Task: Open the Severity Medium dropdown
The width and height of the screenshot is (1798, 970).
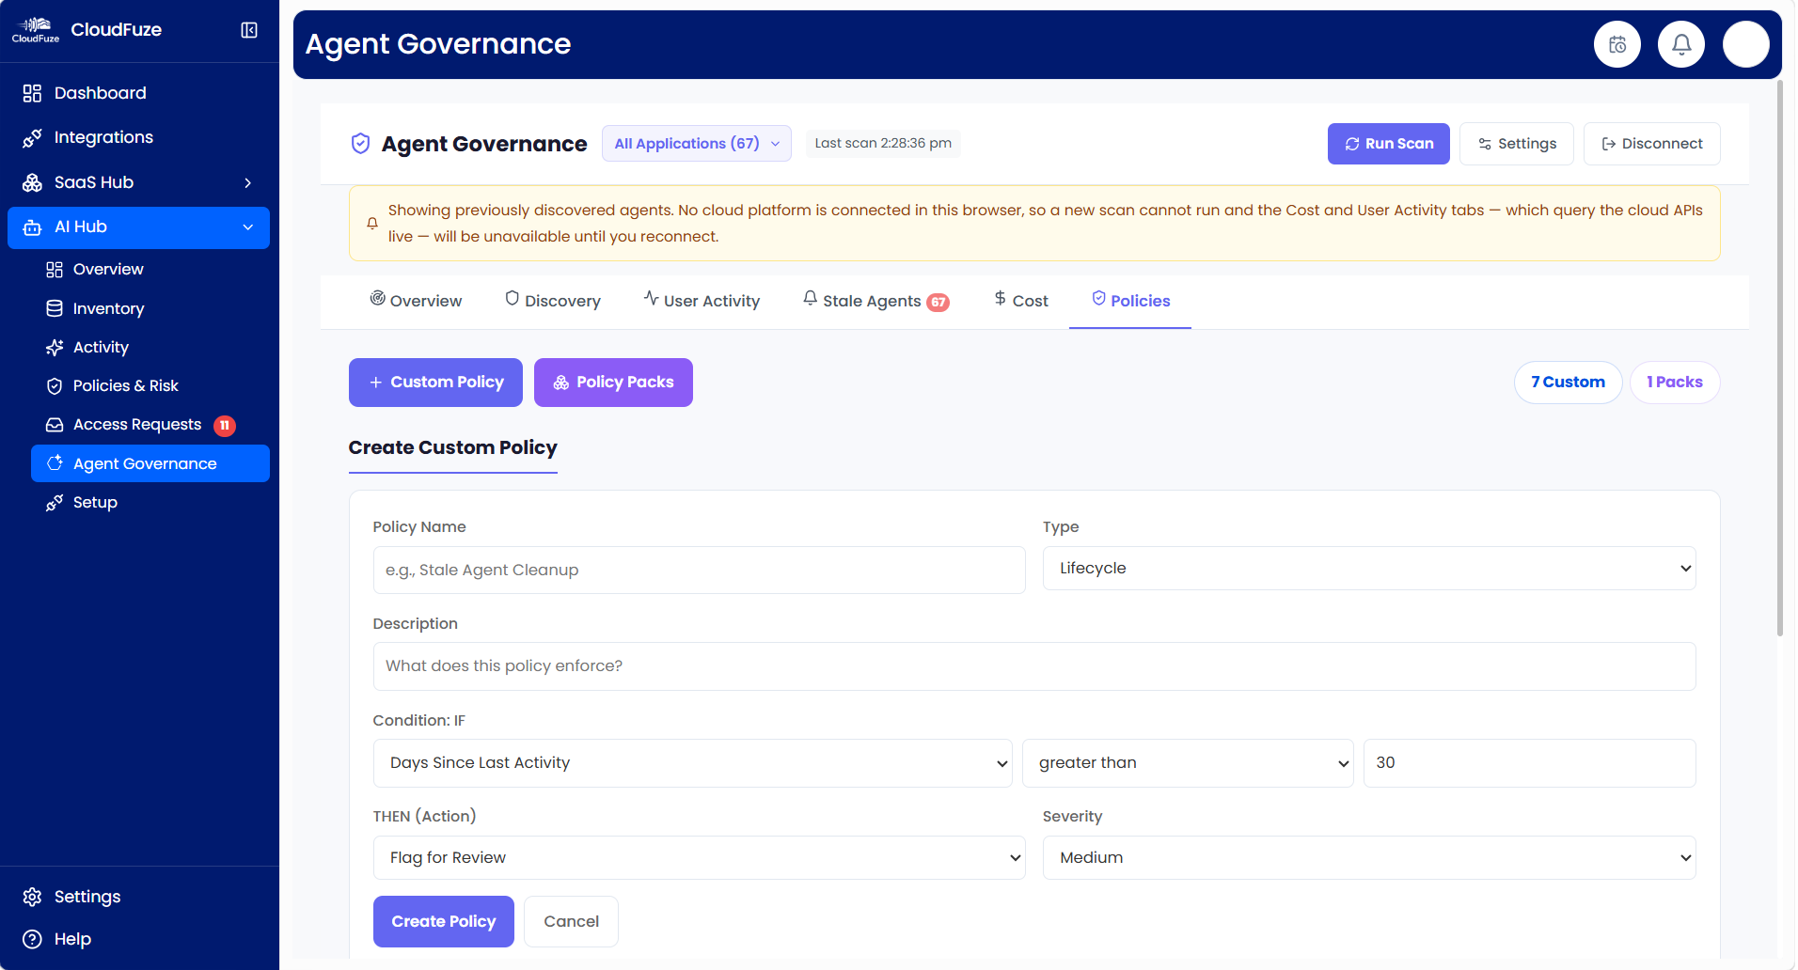Action: [1369, 858]
